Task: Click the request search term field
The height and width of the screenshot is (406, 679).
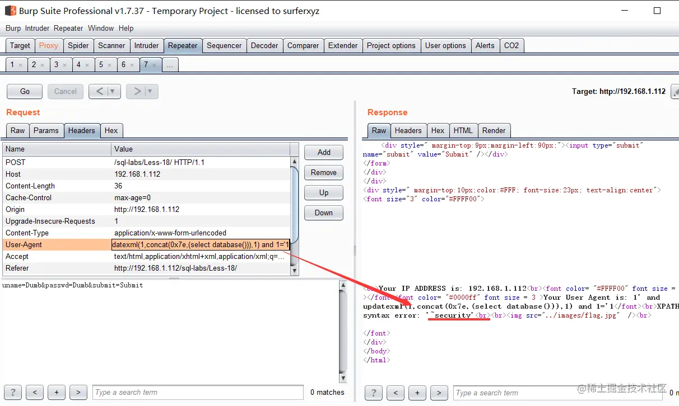Action: click(198, 393)
